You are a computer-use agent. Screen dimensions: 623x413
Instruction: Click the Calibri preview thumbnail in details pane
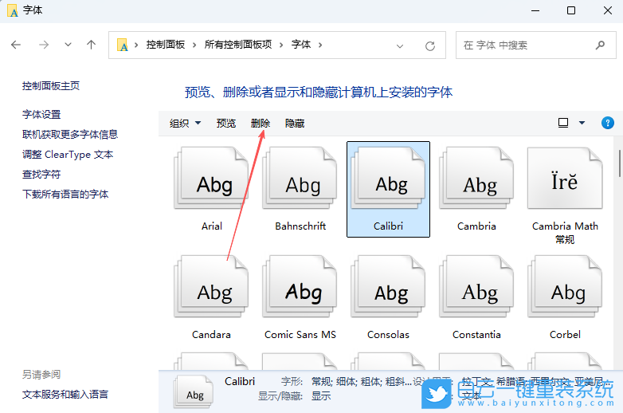(x=194, y=392)
